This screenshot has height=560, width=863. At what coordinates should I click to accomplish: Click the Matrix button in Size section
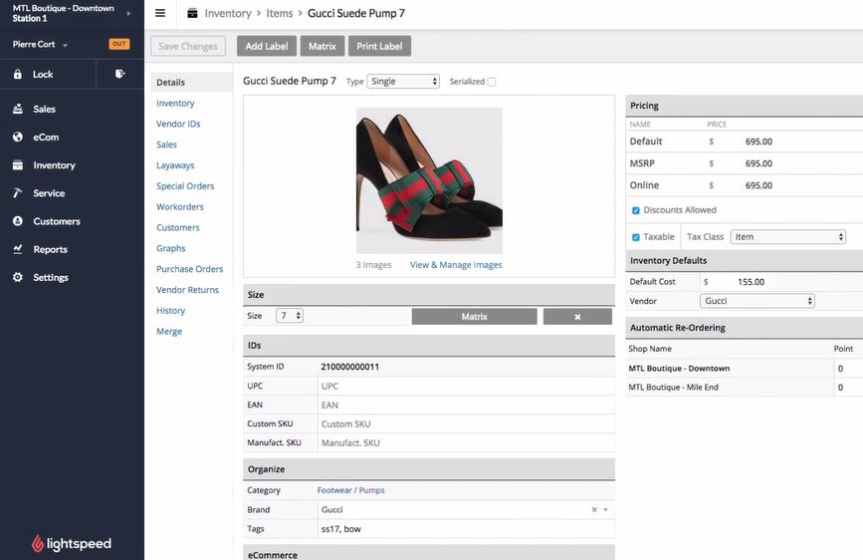pos(475,317)
